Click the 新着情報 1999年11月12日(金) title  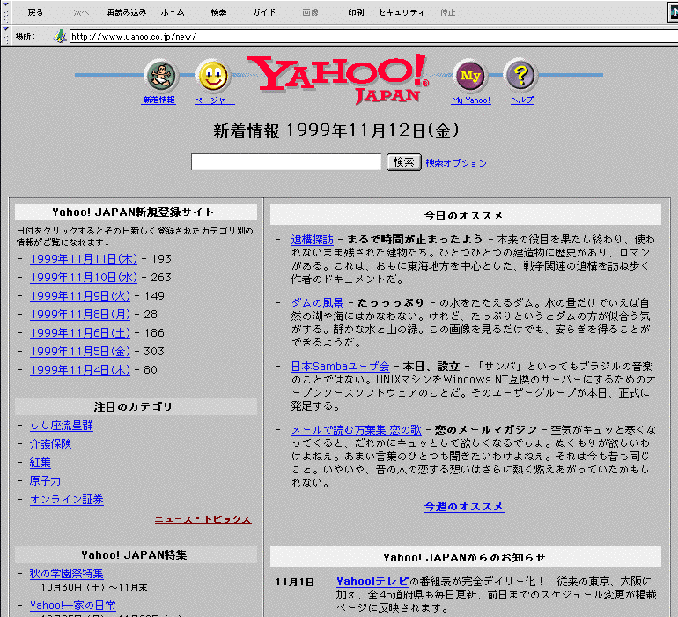(x=336, y=130)
